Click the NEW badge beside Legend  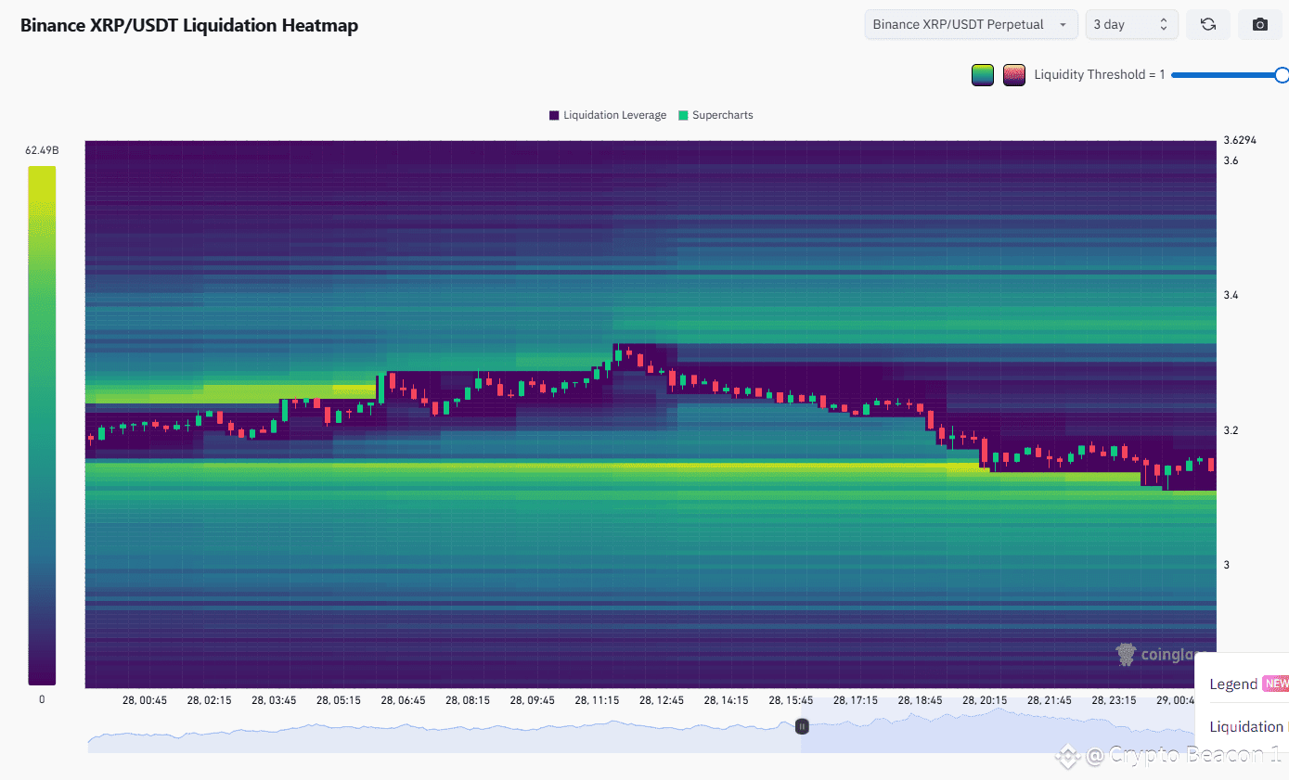coord(1276,684)
